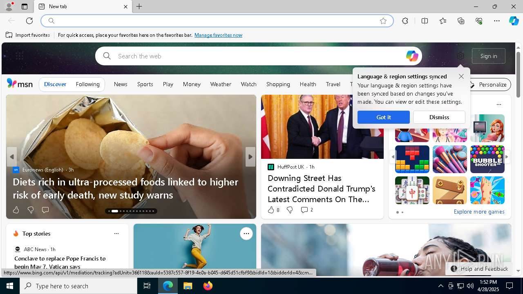Open comments on ultra-processed foods story
The image size is (523, 294).
[45, 210]
